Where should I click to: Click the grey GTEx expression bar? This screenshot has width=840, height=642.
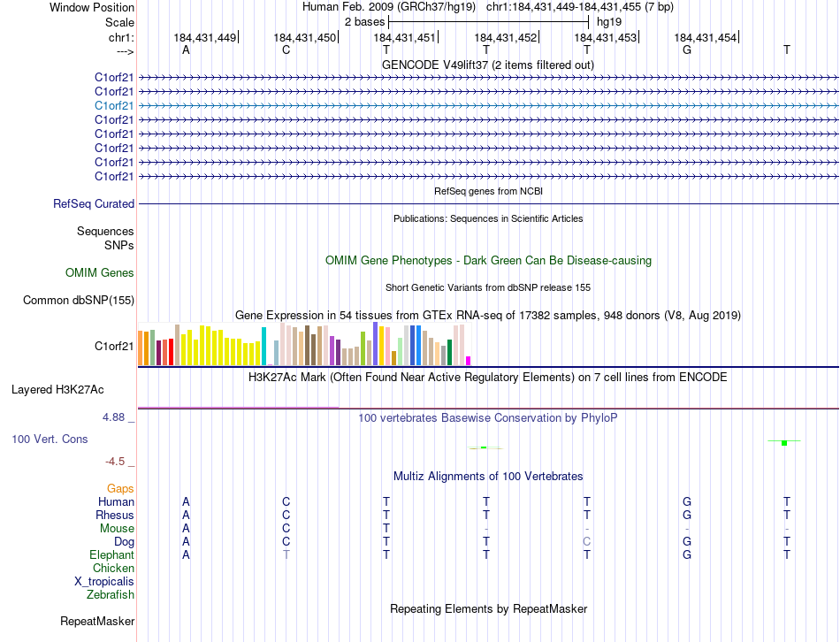pos(444,355)
